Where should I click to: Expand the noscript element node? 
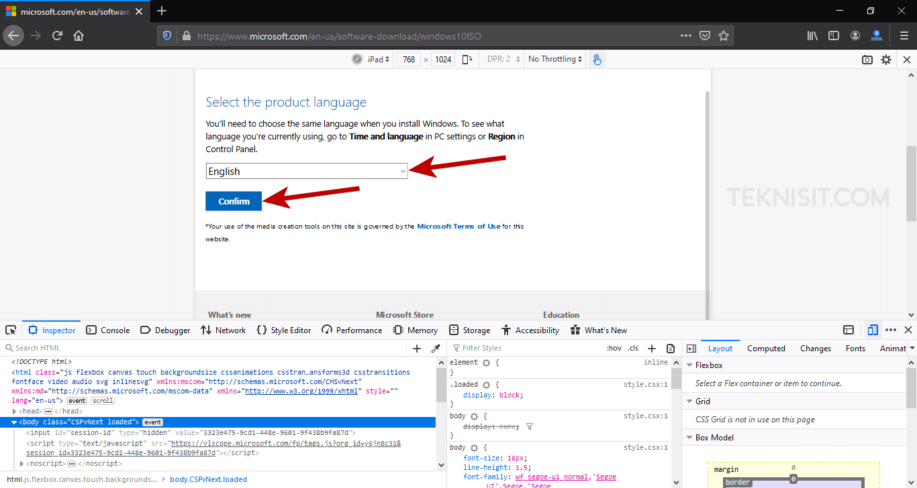[x=22, y=464]
